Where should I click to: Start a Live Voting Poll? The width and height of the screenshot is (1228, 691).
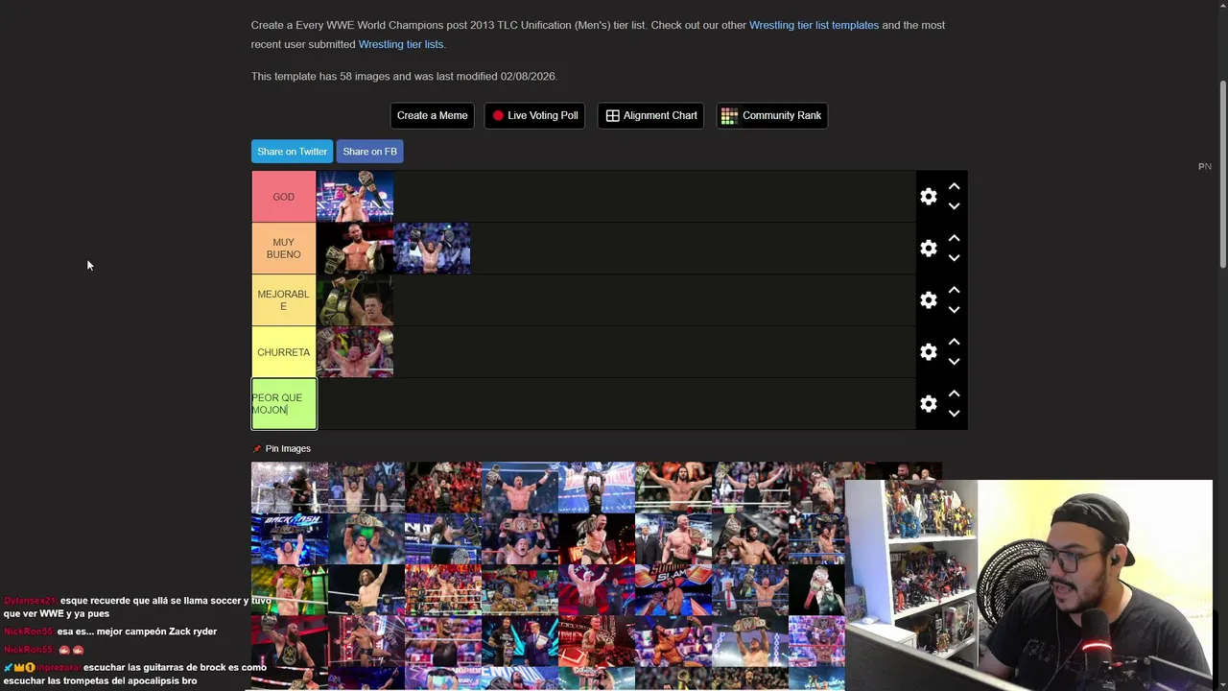pyautogui.click(x=534, y=115)
